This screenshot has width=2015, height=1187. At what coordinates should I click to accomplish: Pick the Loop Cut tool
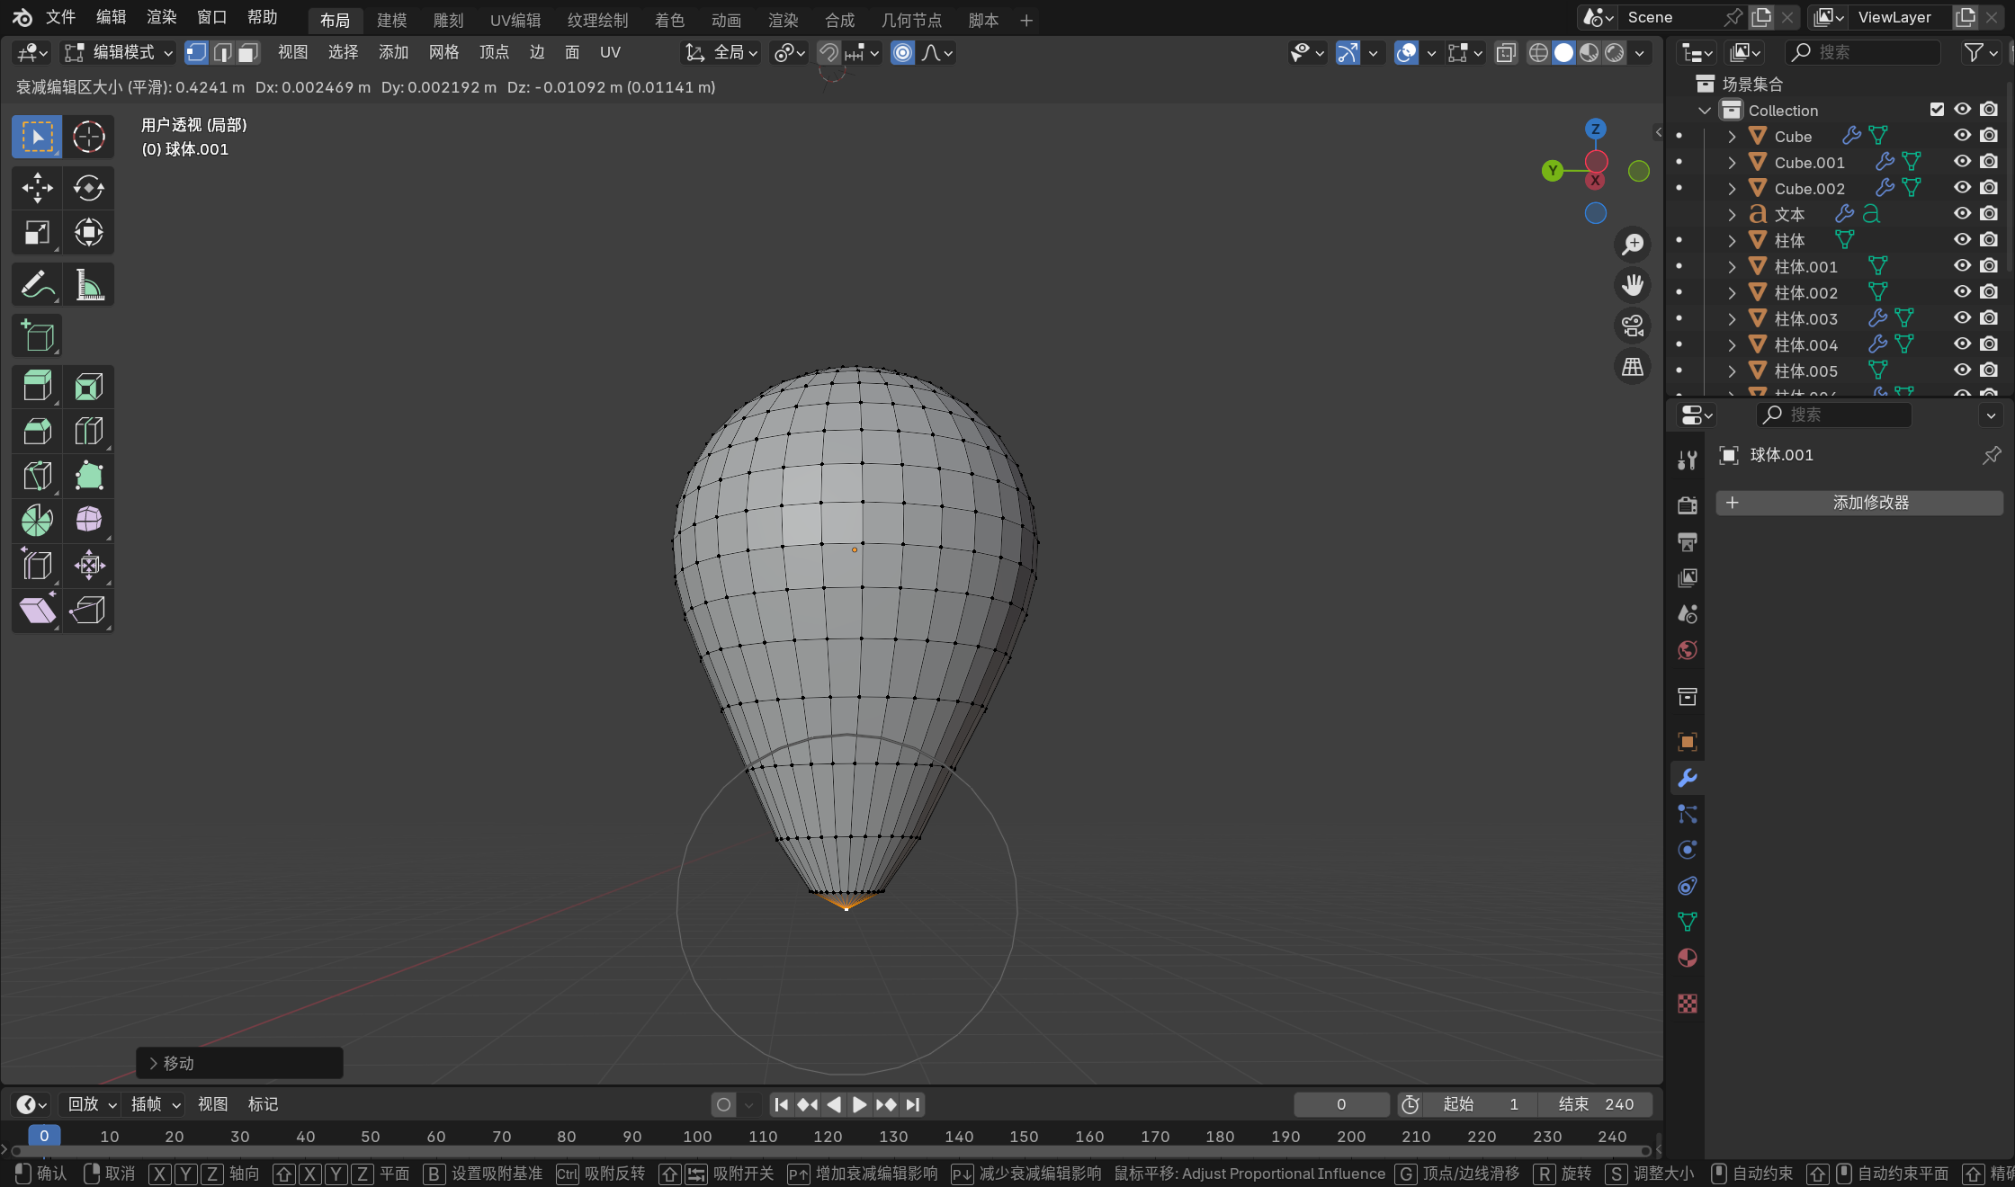coord(88,431)
